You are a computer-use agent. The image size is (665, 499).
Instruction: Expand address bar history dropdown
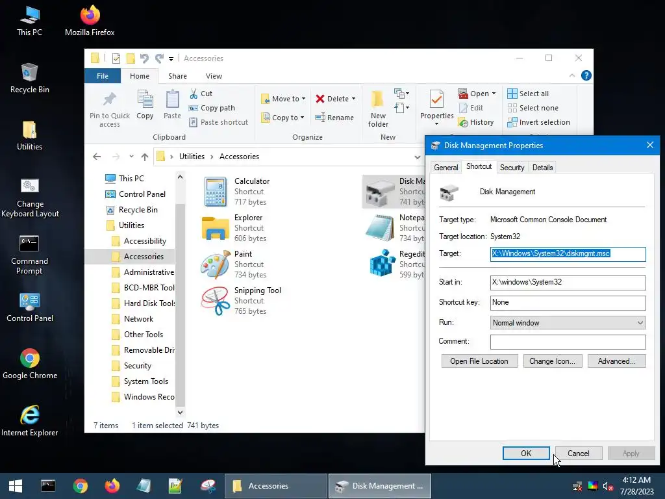coord(418,157)
